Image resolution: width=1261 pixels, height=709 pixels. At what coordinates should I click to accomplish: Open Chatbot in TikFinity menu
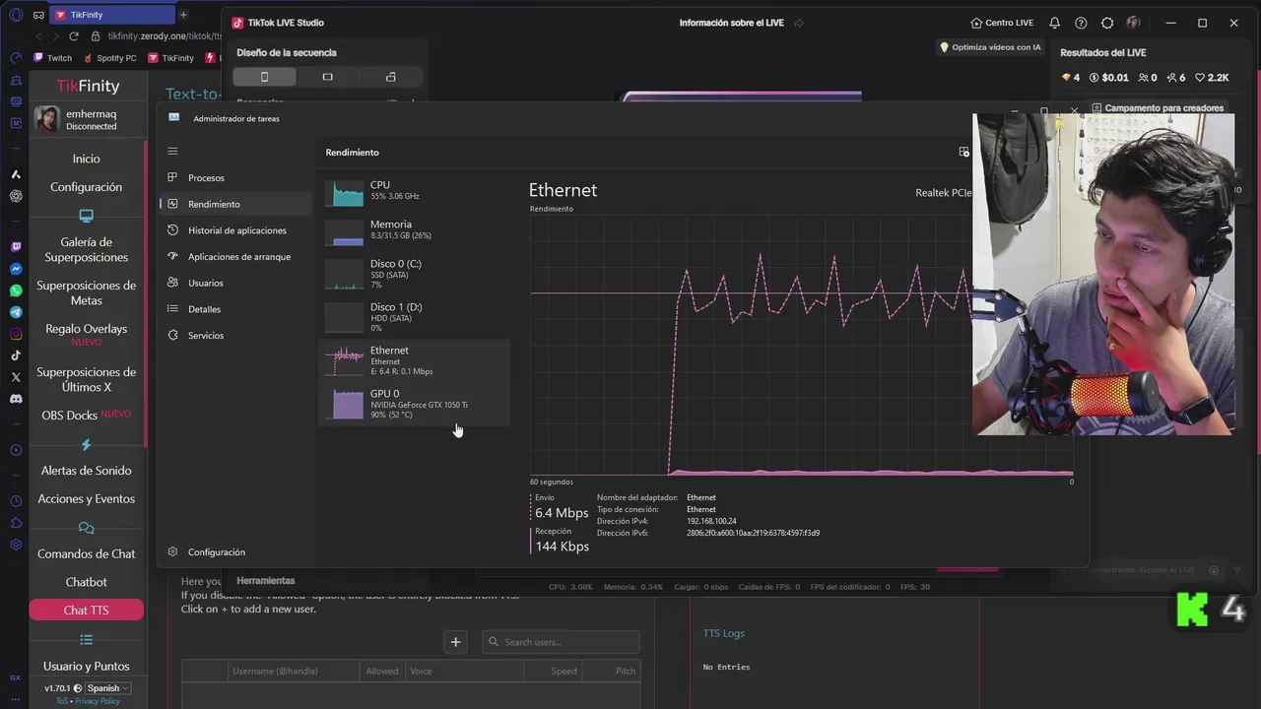(x=86, y=582)
